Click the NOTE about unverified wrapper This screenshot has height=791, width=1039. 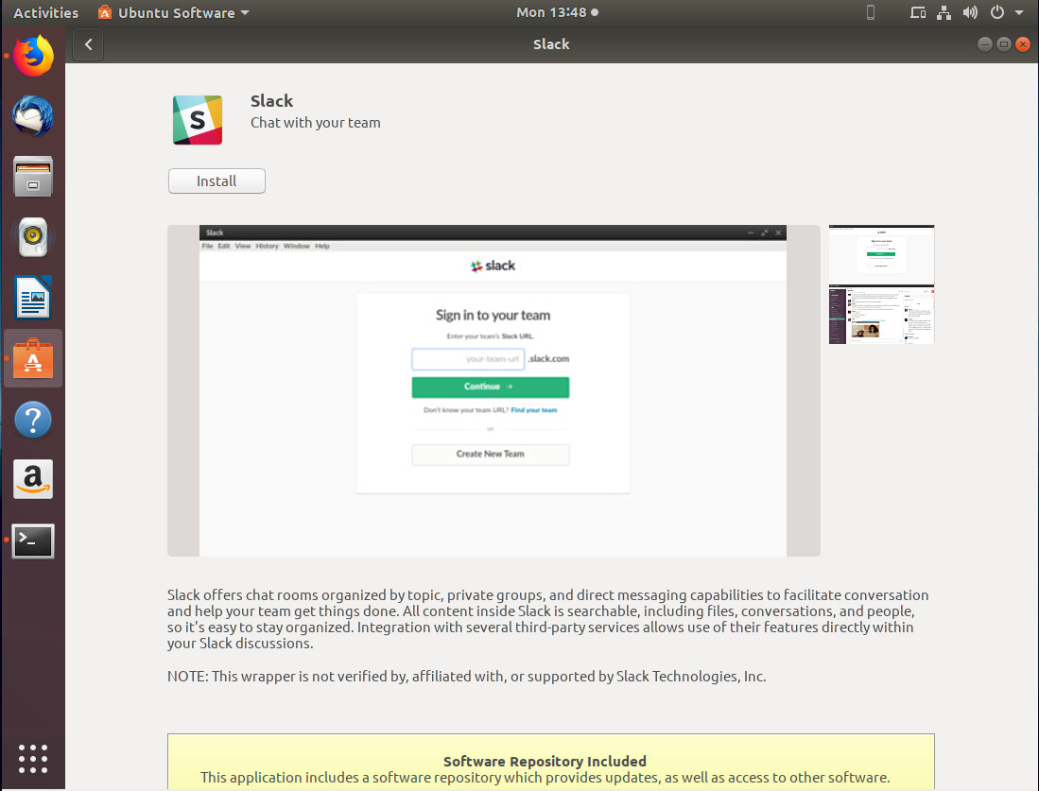tap(466, 677)
